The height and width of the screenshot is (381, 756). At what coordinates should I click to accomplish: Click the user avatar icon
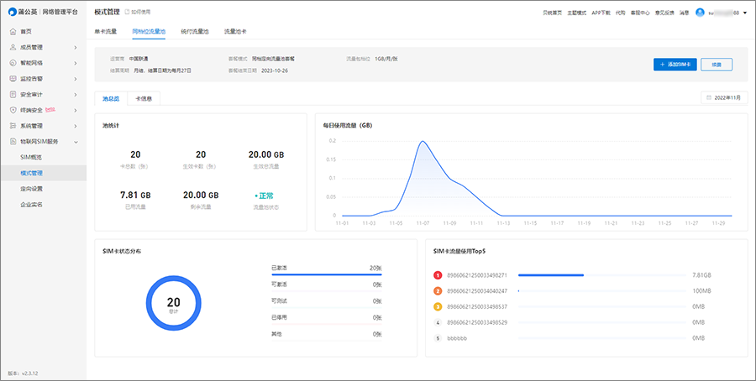click(x=700, y=13)
